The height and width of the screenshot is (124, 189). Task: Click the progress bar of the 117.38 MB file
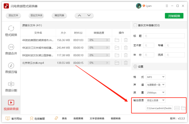pyautogui.click(x=99, y=55)
